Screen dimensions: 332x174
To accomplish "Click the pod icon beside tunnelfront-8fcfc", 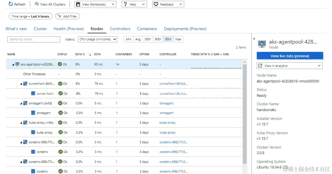I will pyautogui.click(x=25, y=84).
